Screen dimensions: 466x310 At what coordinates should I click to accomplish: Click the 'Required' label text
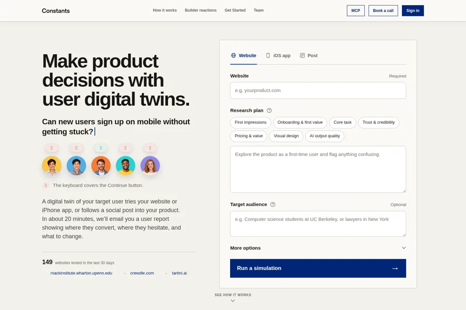tap(398, 76)
